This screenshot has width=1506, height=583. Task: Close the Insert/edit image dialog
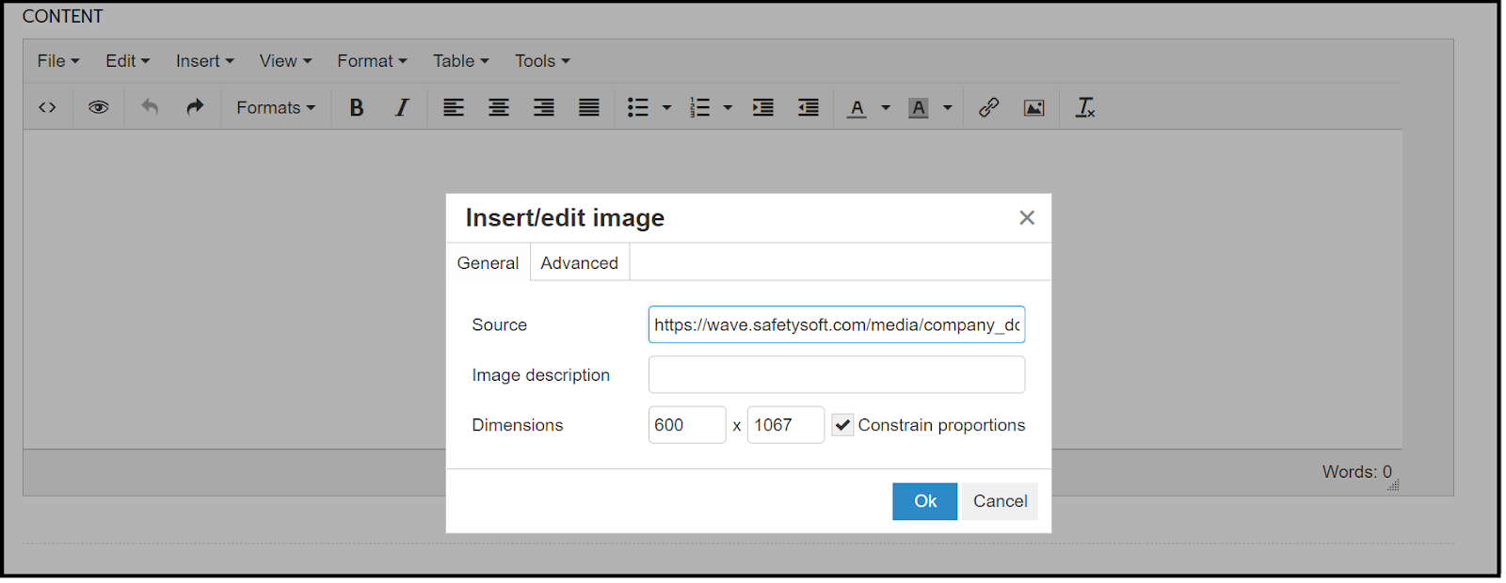(x=1027, y=218)
